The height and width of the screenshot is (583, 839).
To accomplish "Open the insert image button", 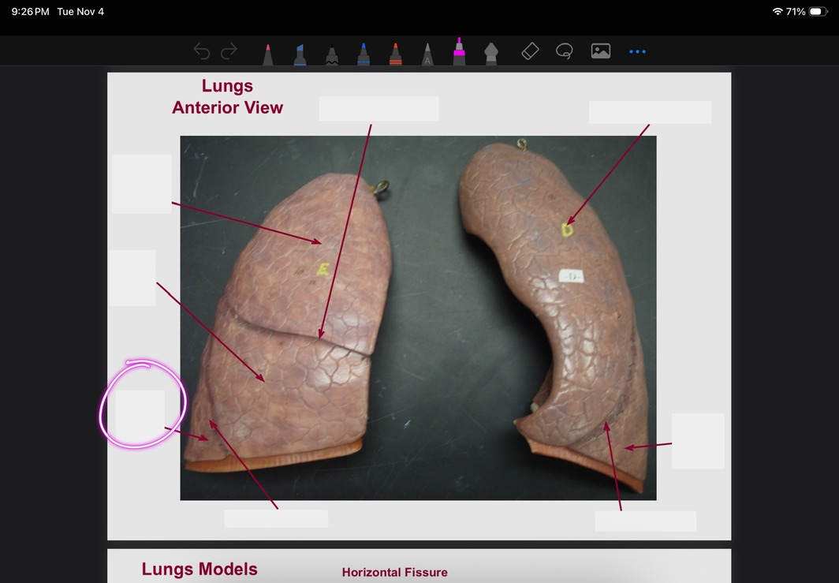I will coord(601,51).
